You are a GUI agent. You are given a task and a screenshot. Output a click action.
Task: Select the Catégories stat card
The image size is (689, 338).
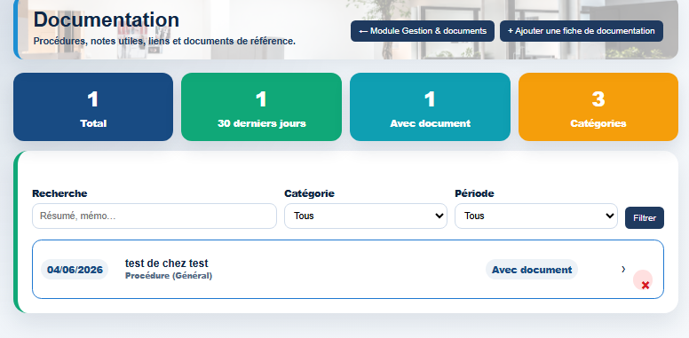point(598,107)
